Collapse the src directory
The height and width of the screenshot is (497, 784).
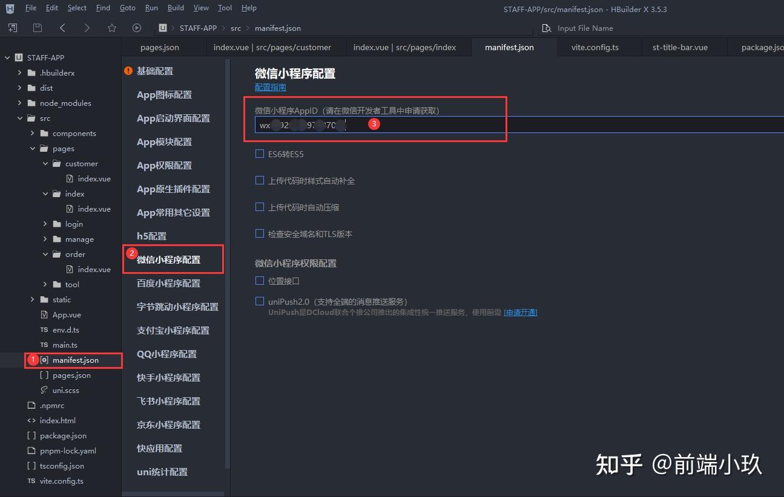20,118
